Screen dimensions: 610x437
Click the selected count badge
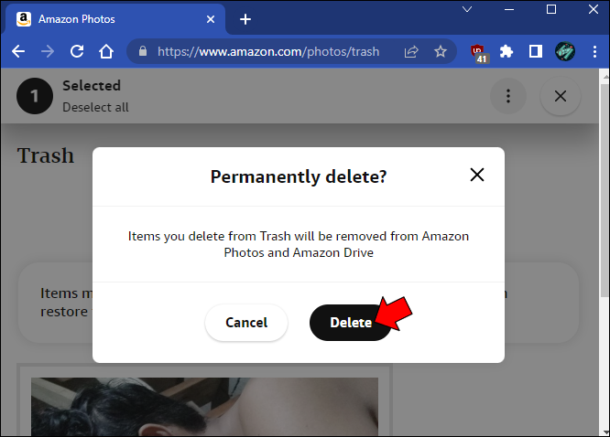[35, 96]
